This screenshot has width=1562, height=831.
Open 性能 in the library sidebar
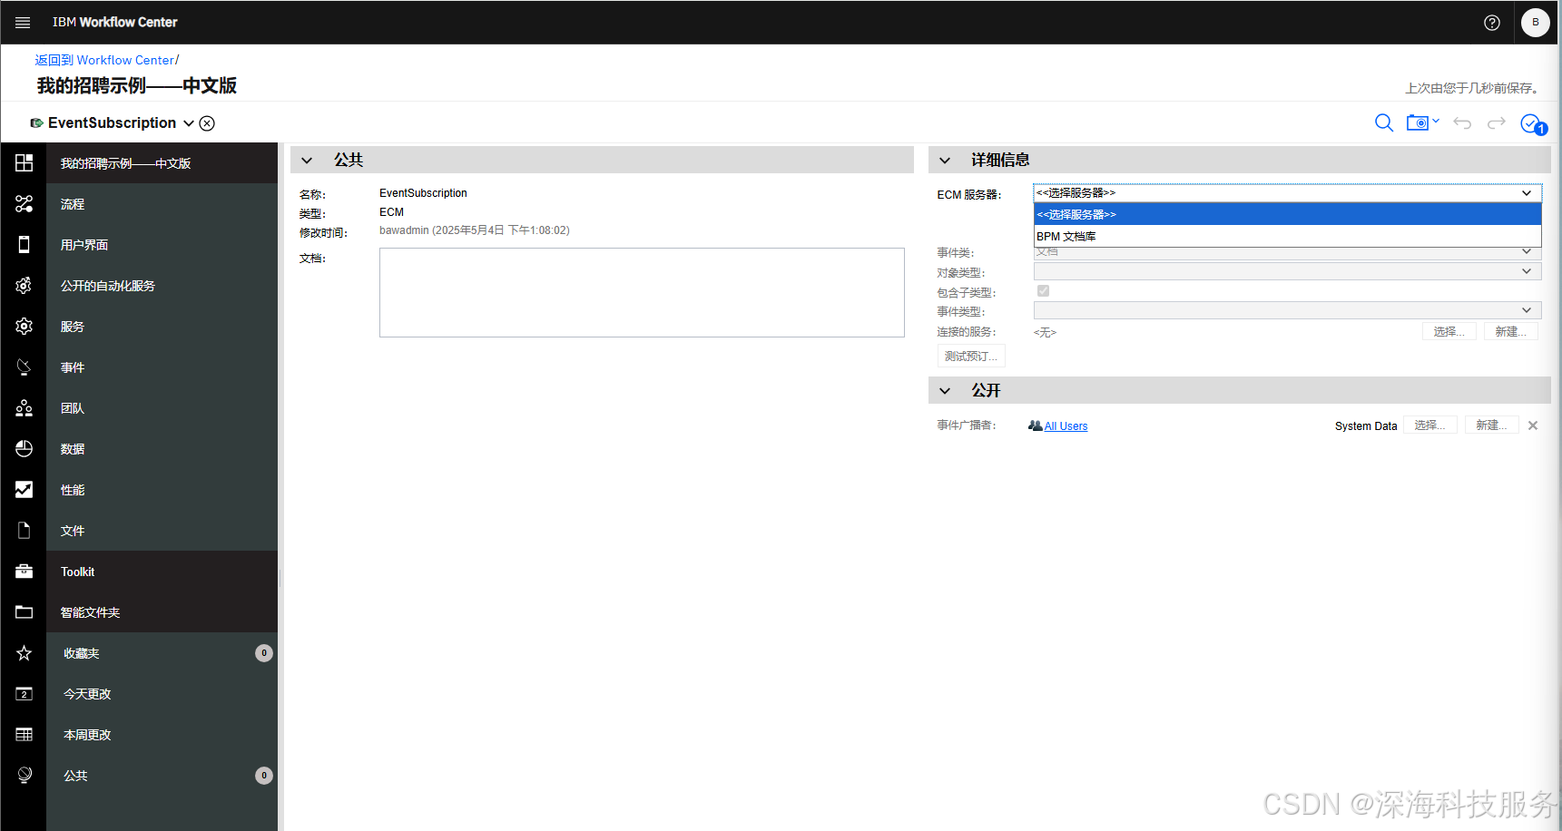(x=162, y=490)
